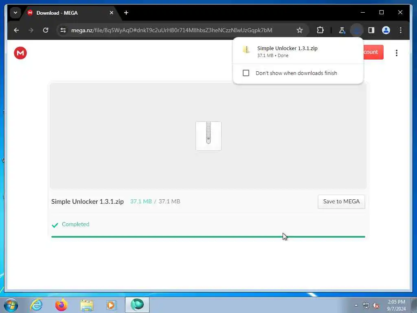The height and width of the screenshot is (313, 417).
Task: Open the Extensions puzzle icon
Action: [x=320, y=30]
